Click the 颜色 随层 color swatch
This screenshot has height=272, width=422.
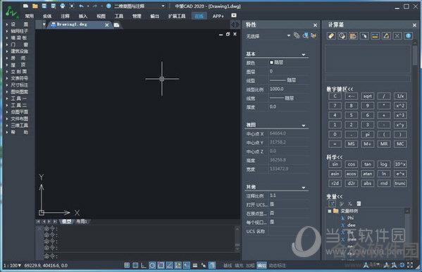[271, 62]
